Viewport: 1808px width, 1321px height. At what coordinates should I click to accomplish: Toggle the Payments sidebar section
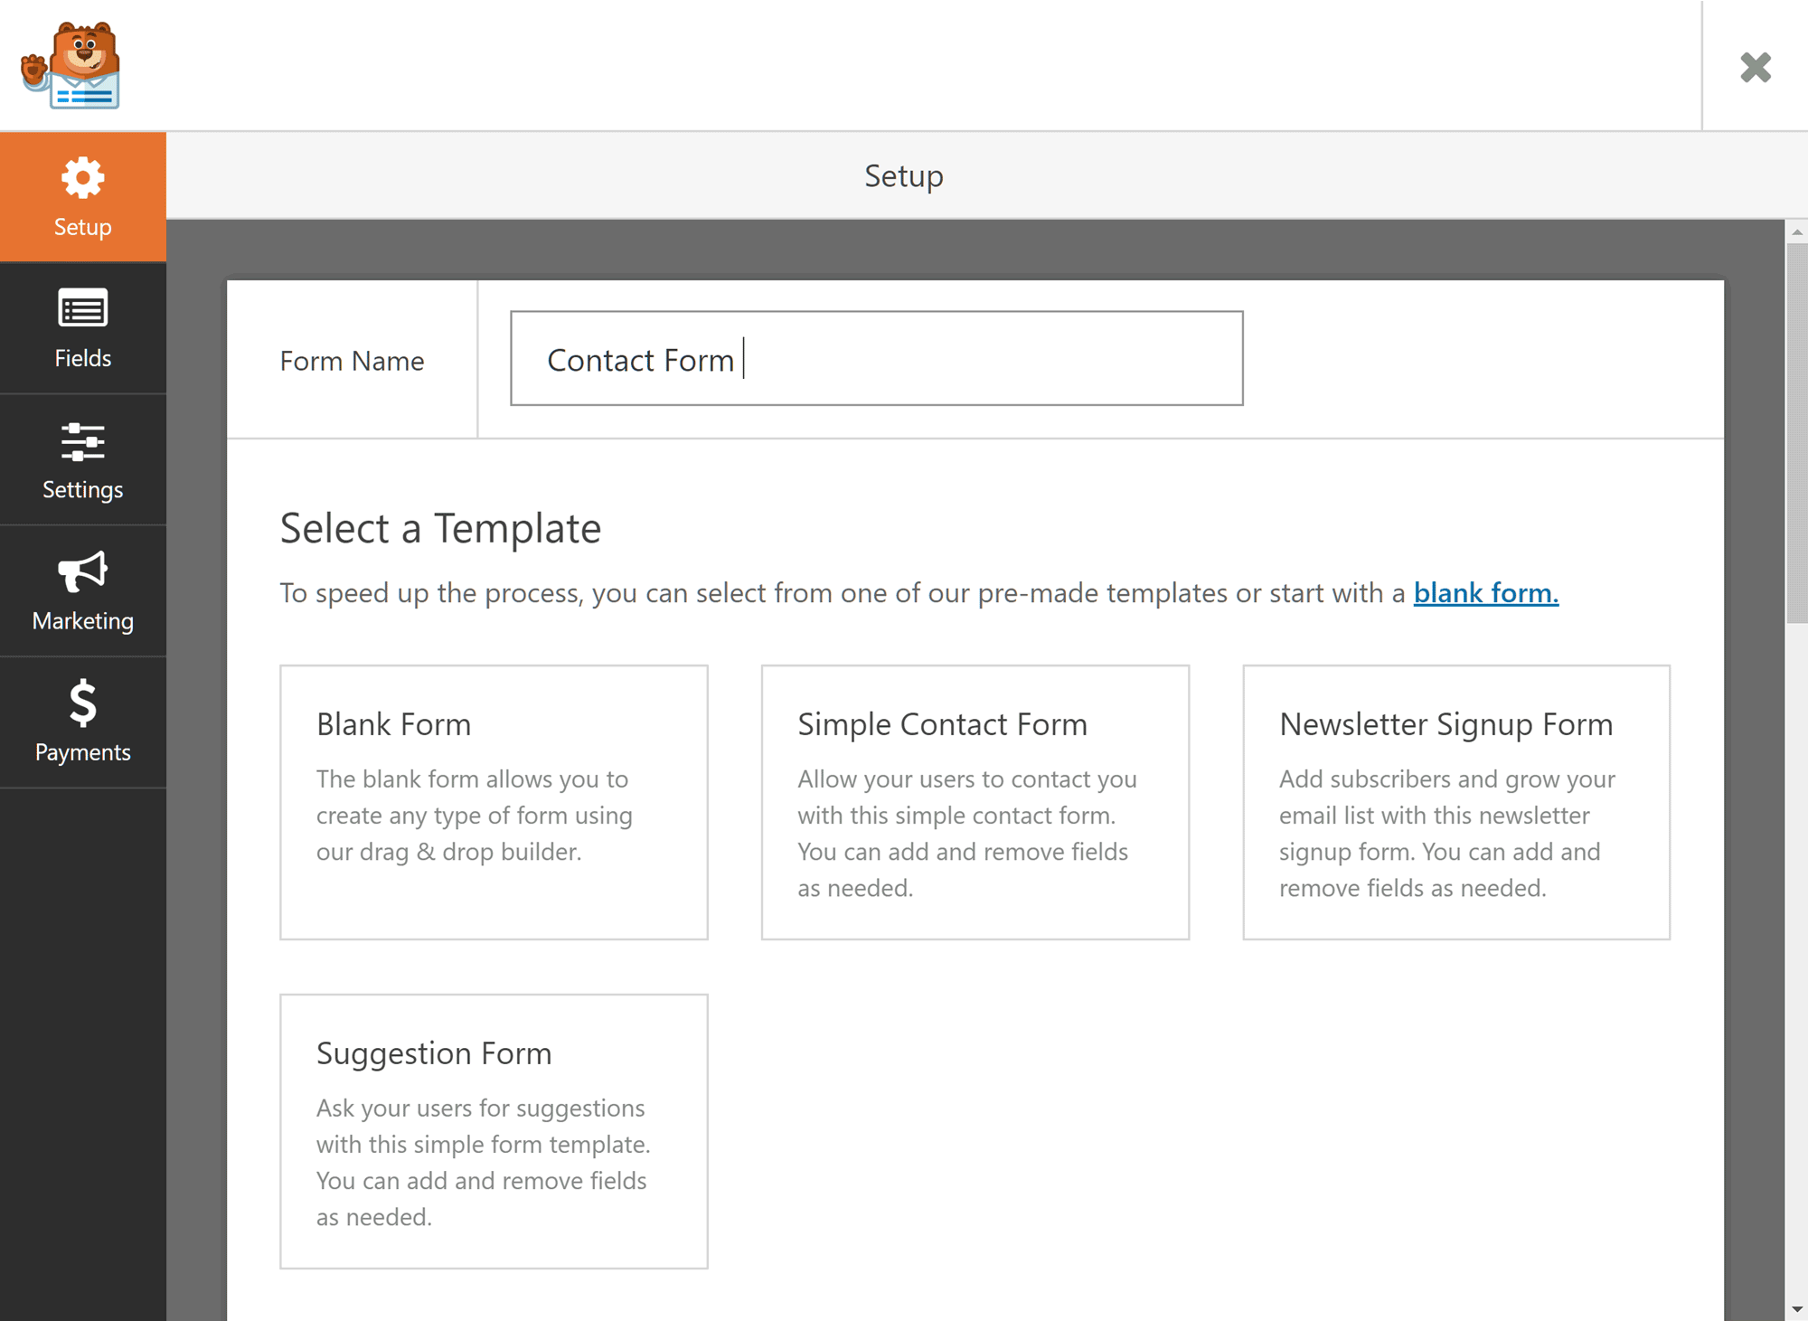(81, 722)
